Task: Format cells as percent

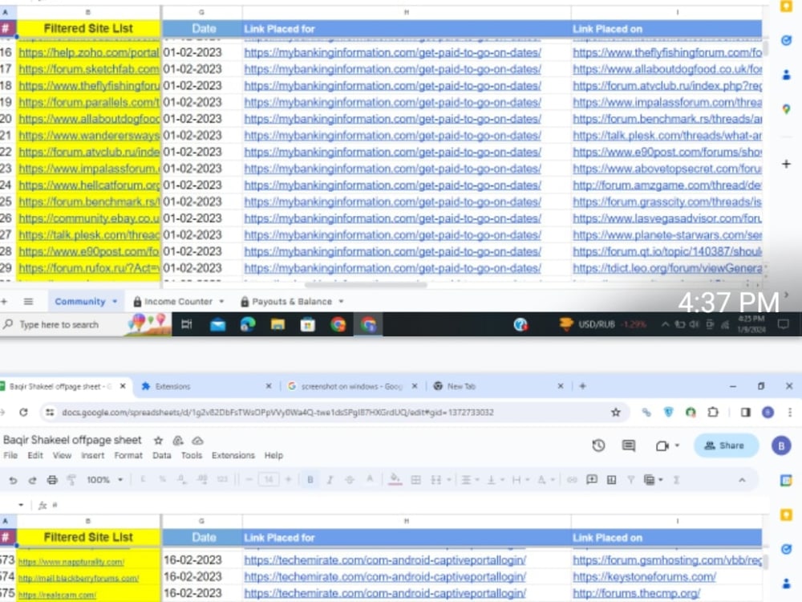Action: pyautogui.click(x=162, y=480)
